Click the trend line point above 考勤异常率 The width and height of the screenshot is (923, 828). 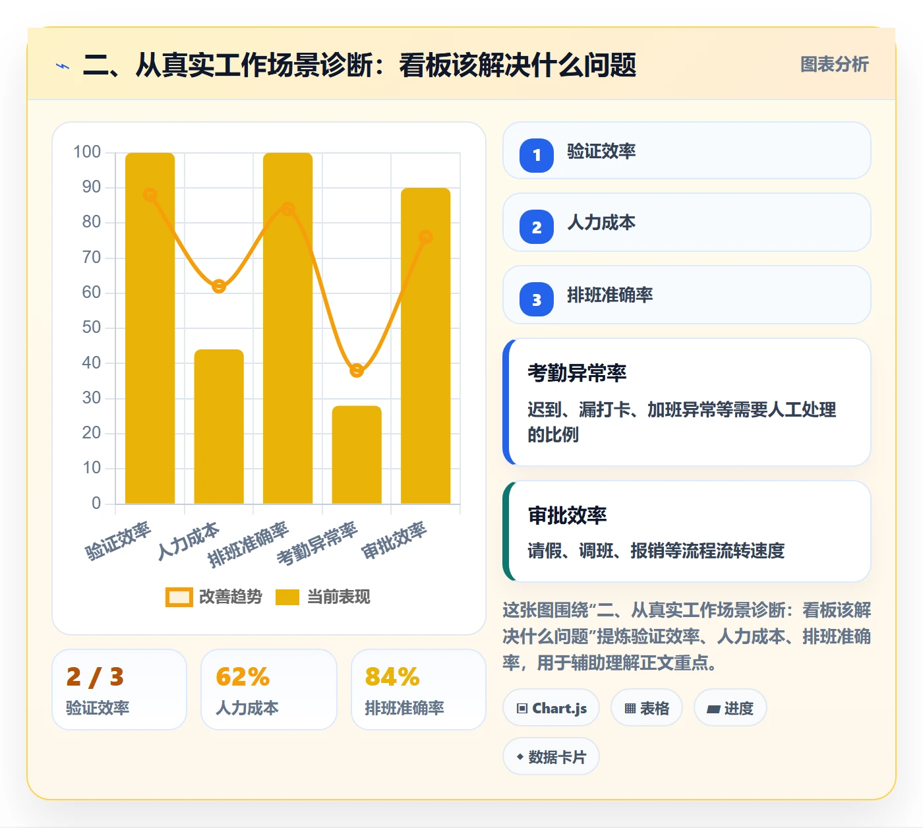click(x=357, y=370)
